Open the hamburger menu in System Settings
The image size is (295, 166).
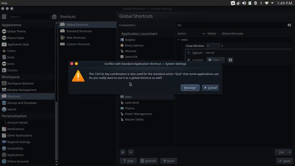[x=4, y=17]
